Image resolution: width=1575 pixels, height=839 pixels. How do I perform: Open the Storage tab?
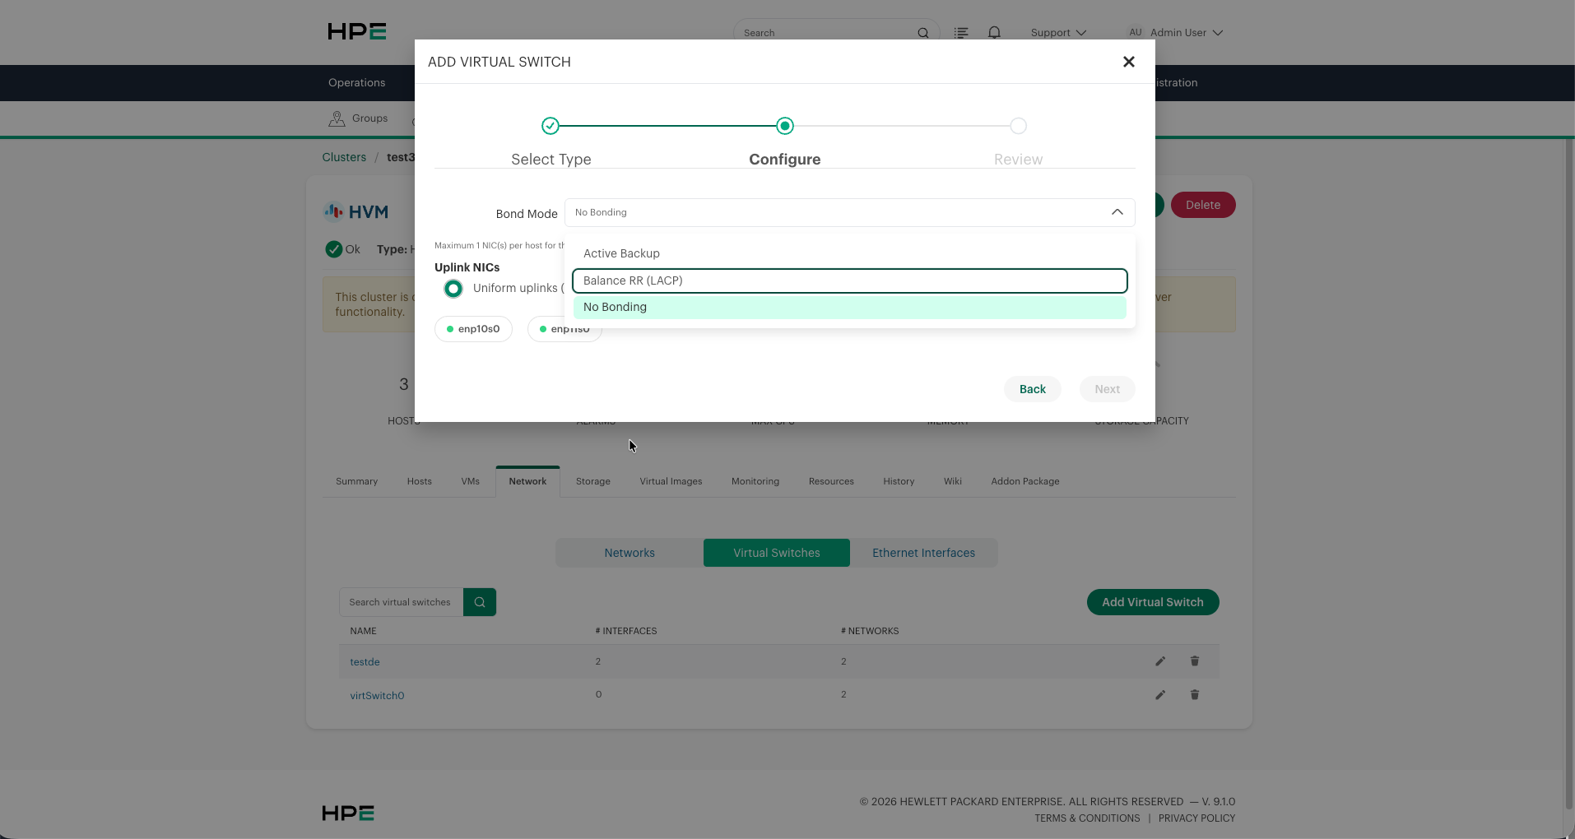tap(592, 481)
